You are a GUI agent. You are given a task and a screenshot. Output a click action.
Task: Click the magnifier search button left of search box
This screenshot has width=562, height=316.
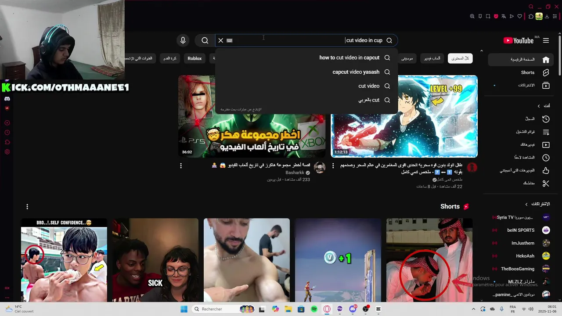pyautogui.click(x=205, y=40)
